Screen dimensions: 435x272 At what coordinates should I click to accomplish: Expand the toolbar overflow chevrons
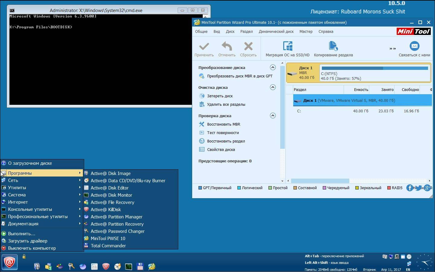(x=392, y=48)
